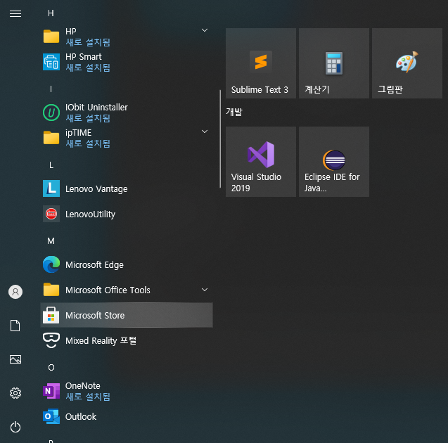Launch the Eclipse IDE for Java tile
This screenshot has width=448, height=443.
click(334, 162)
